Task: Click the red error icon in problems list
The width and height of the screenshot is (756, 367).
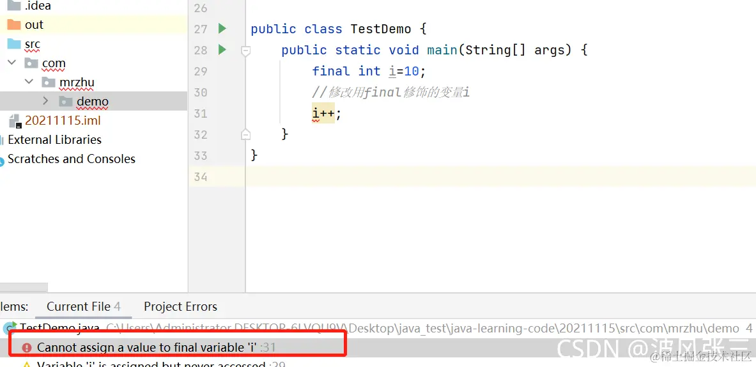Action: click(x=27, y=347)
